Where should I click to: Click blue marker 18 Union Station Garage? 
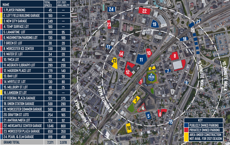click(185, 39)
